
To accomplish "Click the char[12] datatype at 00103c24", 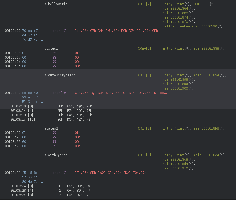I will [x=60, y=173].
